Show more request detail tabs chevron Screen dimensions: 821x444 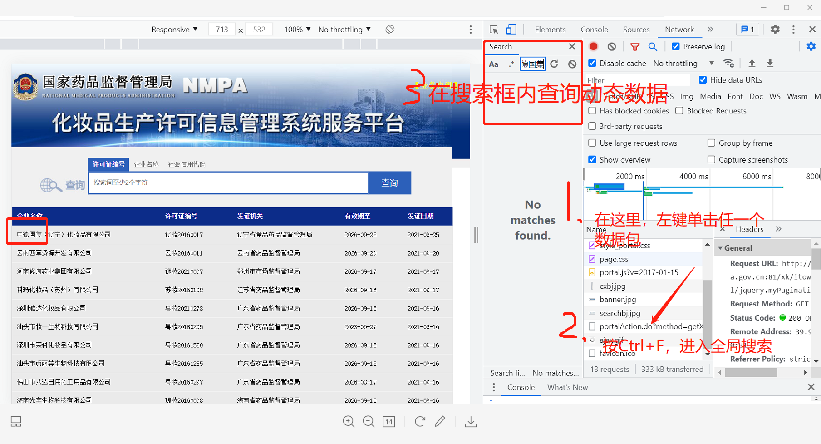point(779,229)
